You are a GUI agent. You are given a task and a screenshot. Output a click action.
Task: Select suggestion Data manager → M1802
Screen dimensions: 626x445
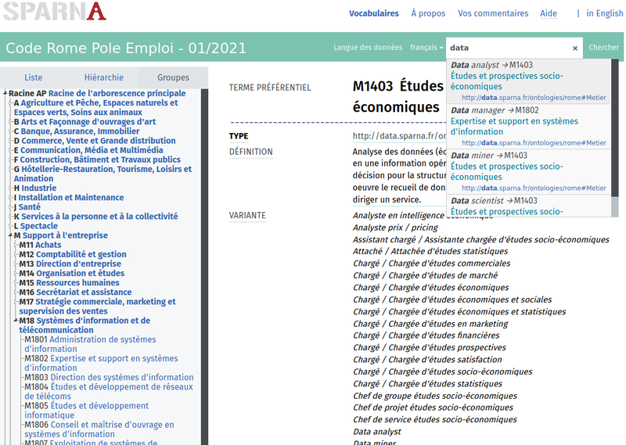529,126
